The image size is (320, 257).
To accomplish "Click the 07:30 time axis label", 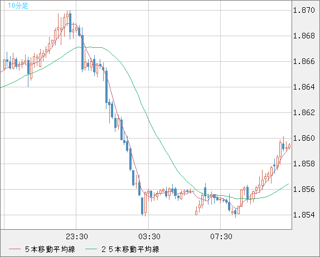I will coord(221,236).
